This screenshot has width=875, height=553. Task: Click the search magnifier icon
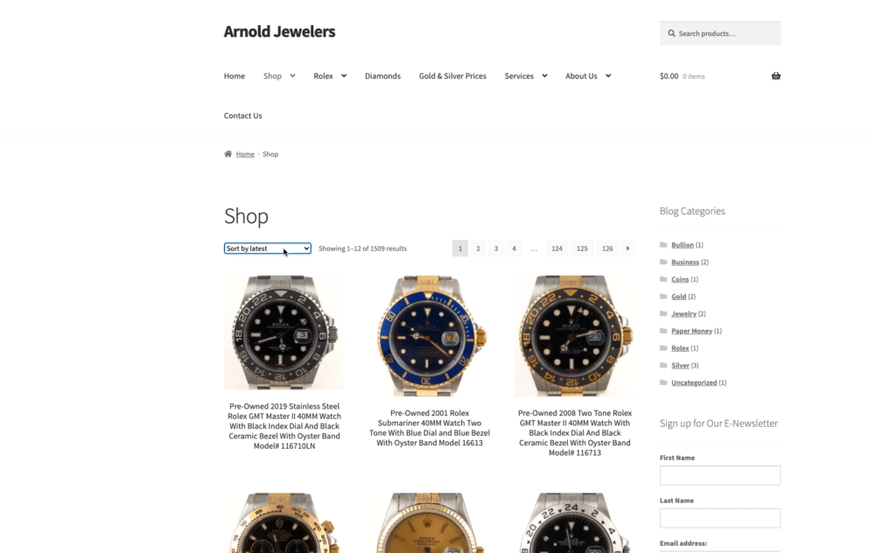coord(671,33)
